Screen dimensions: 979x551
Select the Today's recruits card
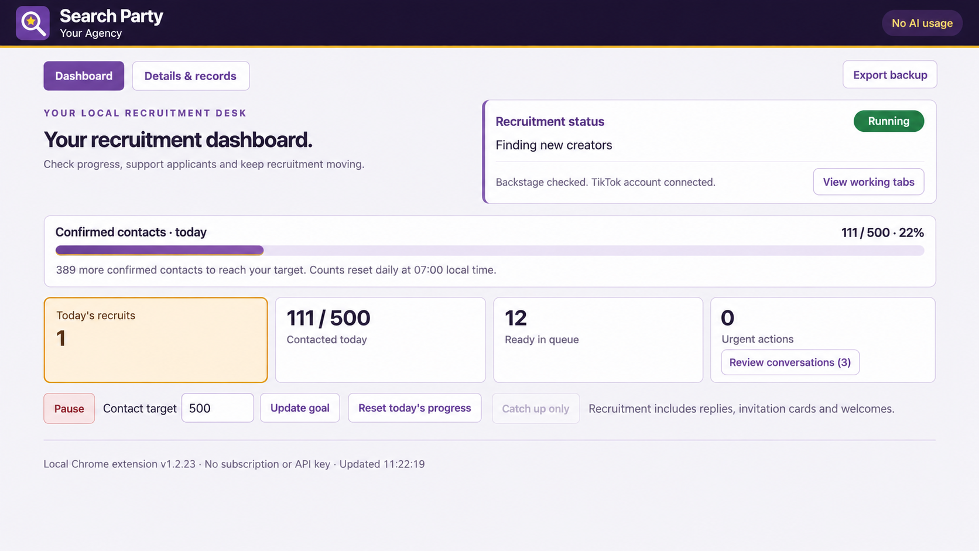[156, 340]
